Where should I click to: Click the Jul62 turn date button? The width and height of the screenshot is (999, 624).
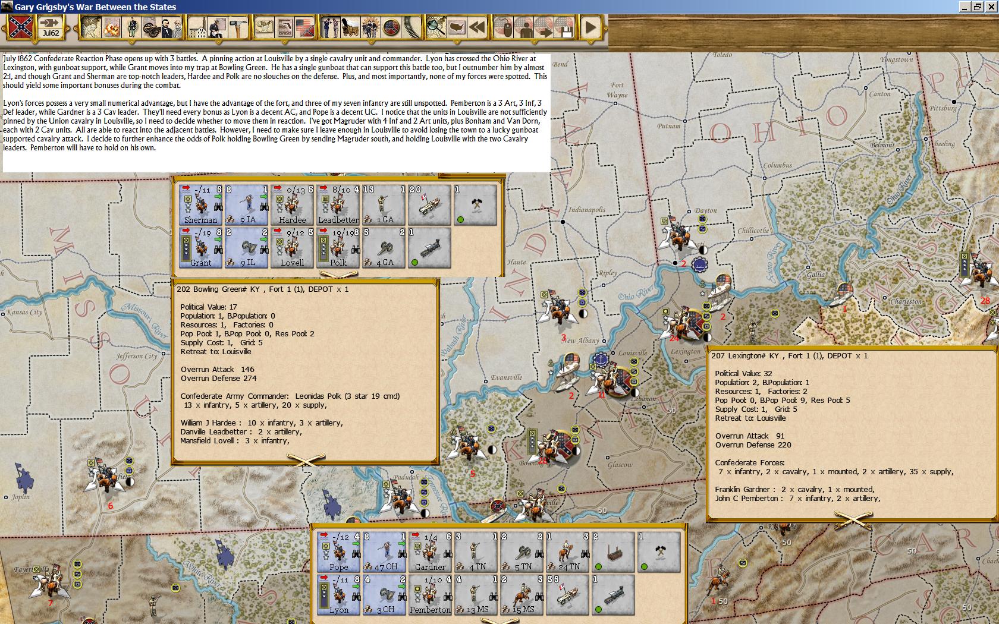click(51, 27)
